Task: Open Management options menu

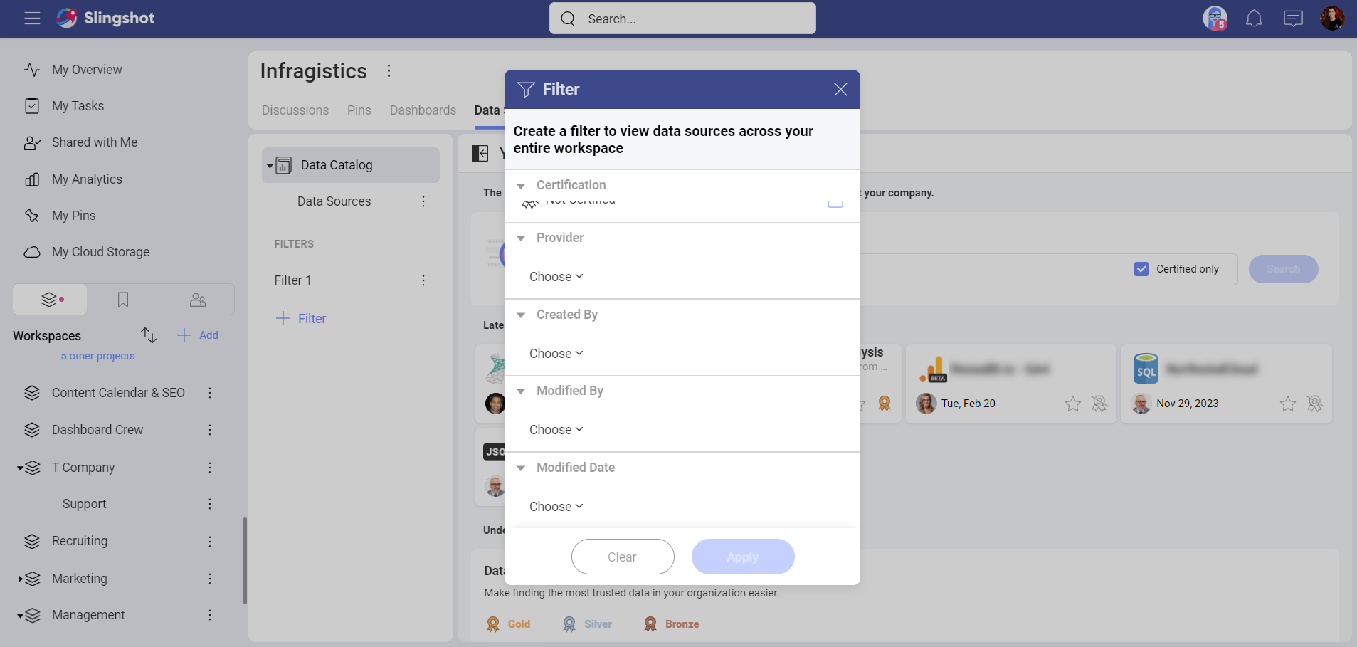Action: pos(210,615)
